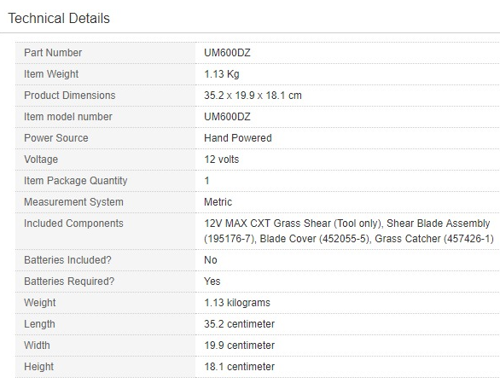Click the Length 35.2 centimeter value
This screenshot has width=500, height=389.
[x=239, y=324]
